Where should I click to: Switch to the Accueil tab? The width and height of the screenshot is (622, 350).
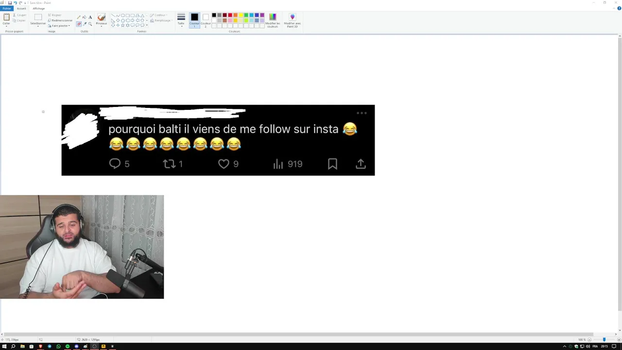pos(21,8)
